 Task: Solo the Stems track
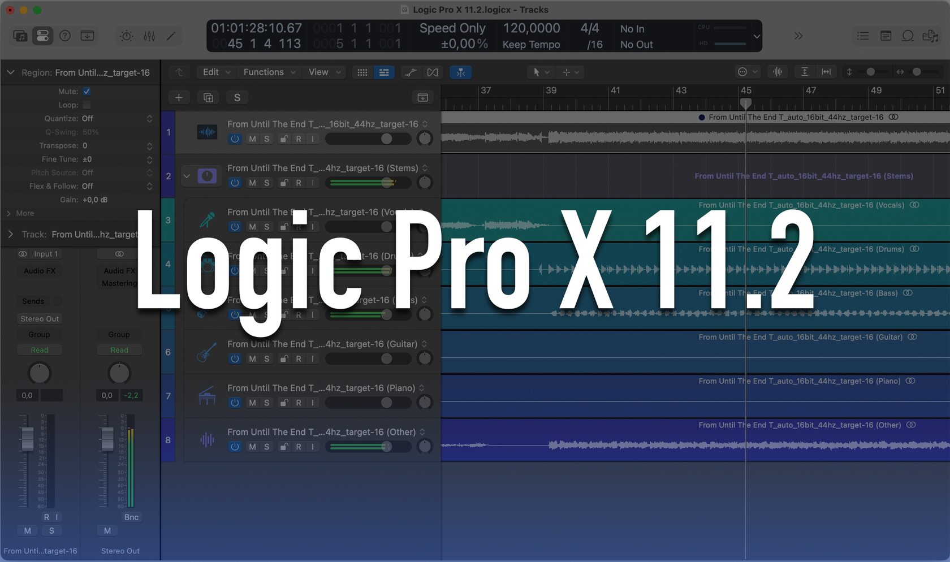pyautogui.click(x=267, y=183)
